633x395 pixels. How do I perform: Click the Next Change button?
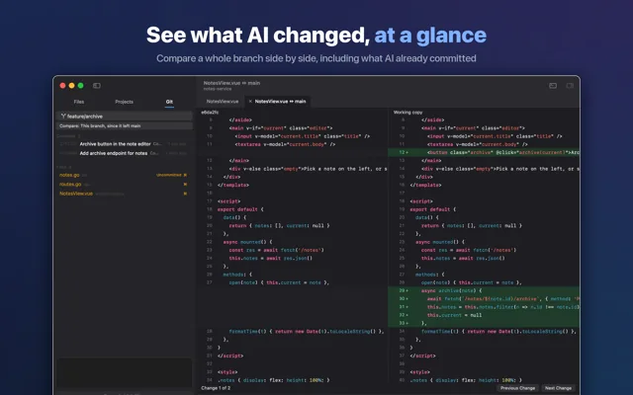point(558,388)
